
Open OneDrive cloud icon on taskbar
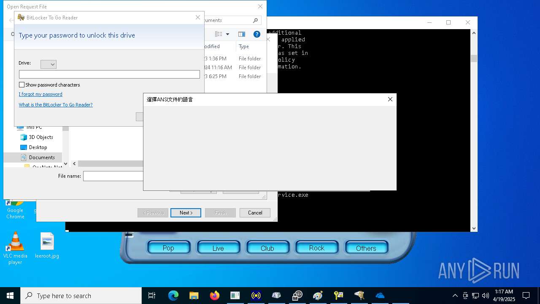pyautogui.click(x=380, y=296)
